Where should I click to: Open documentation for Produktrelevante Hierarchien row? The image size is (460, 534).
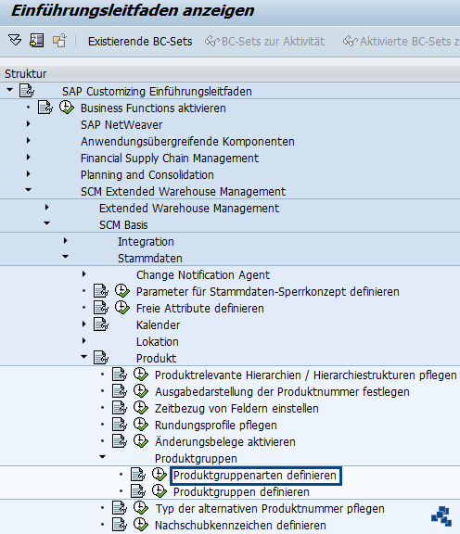(x=120, y=375)
